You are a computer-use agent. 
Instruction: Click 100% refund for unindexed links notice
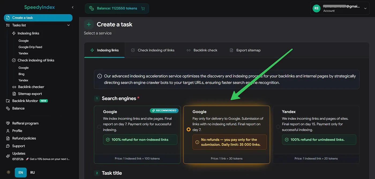pos(319,139)
